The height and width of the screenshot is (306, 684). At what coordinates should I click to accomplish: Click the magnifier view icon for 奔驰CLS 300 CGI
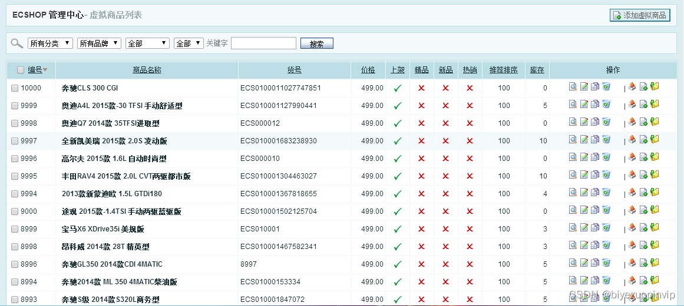click(573, 86)
